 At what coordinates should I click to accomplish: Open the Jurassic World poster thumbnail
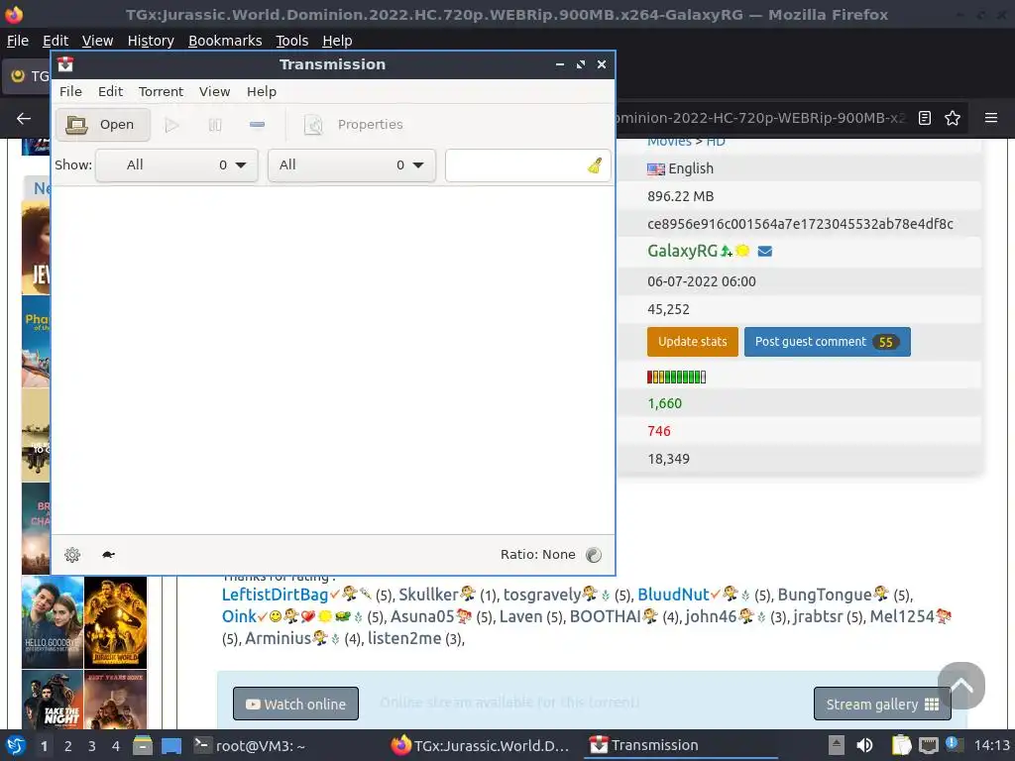[x=115, y=622]
